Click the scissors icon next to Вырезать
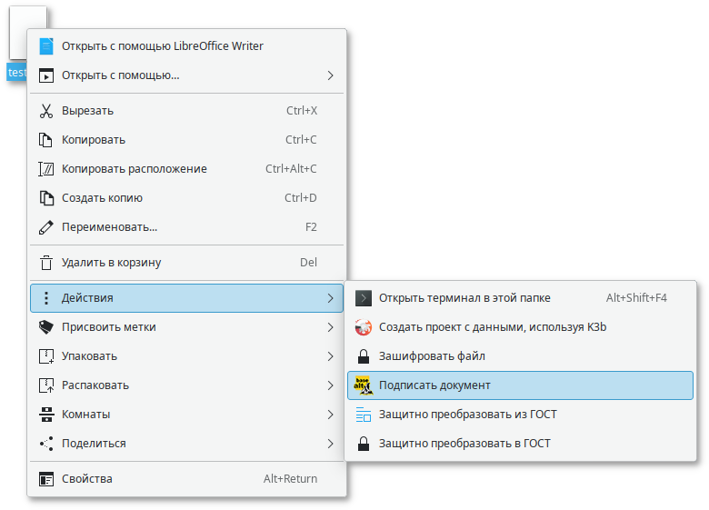709x510 pixels. tap(46, 111)
